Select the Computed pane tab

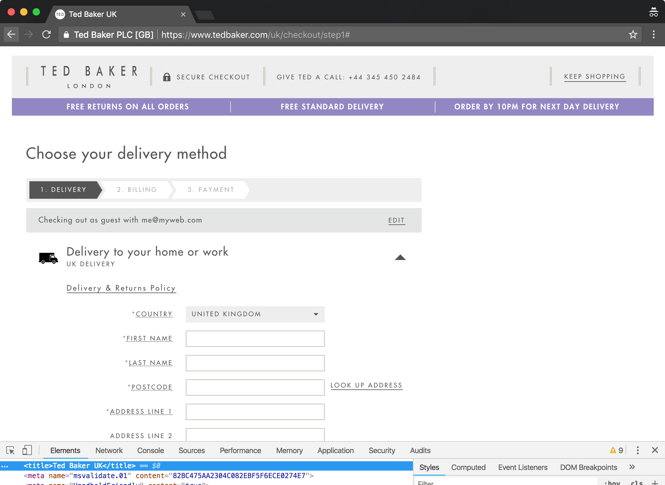[x=468, y=467]
